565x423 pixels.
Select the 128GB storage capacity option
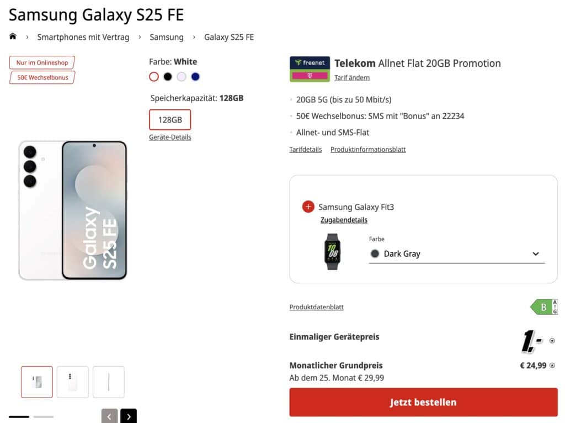click(170, 120)
